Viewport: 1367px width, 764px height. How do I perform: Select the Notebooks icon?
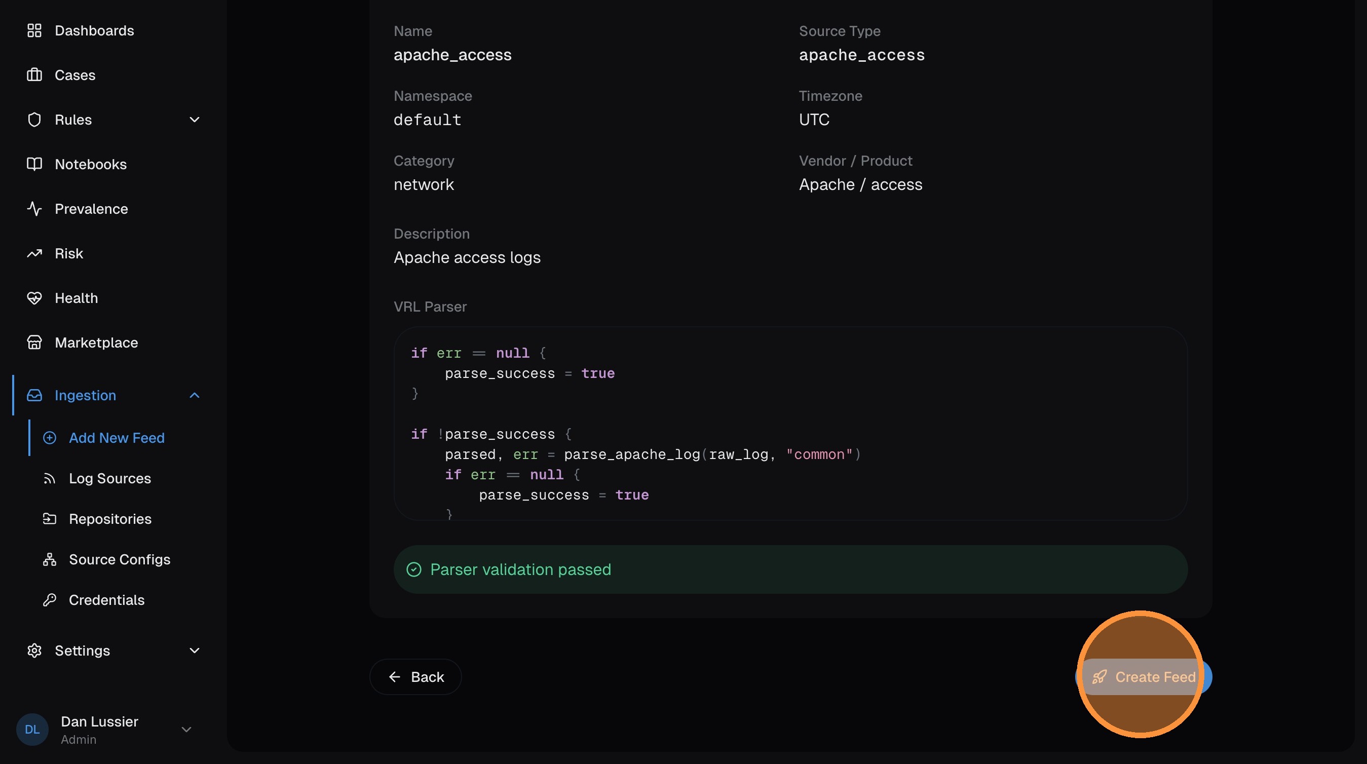[34, 164]
